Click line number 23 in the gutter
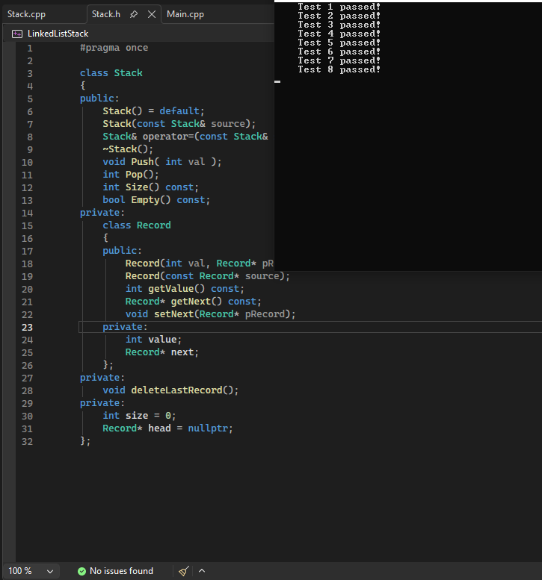This screenshot has height=580, width=542. (27, 328)
